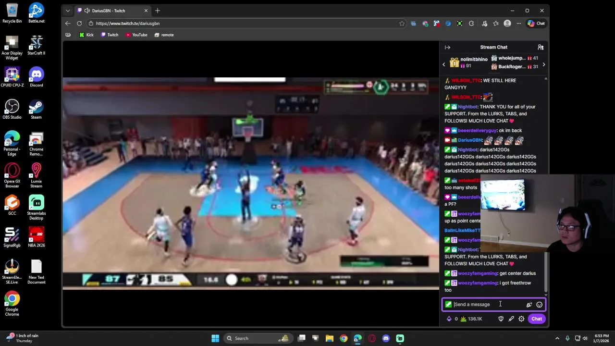Image resolution: width=615 pixels, height=346 pixels.
Task: Open the browser extensions puzzle icon
Action: coord(471,23)
